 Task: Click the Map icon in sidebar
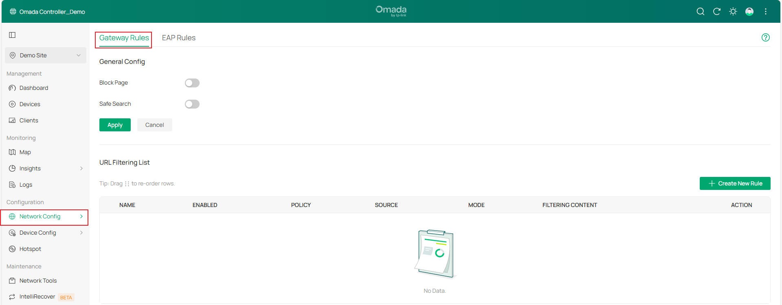12,152
